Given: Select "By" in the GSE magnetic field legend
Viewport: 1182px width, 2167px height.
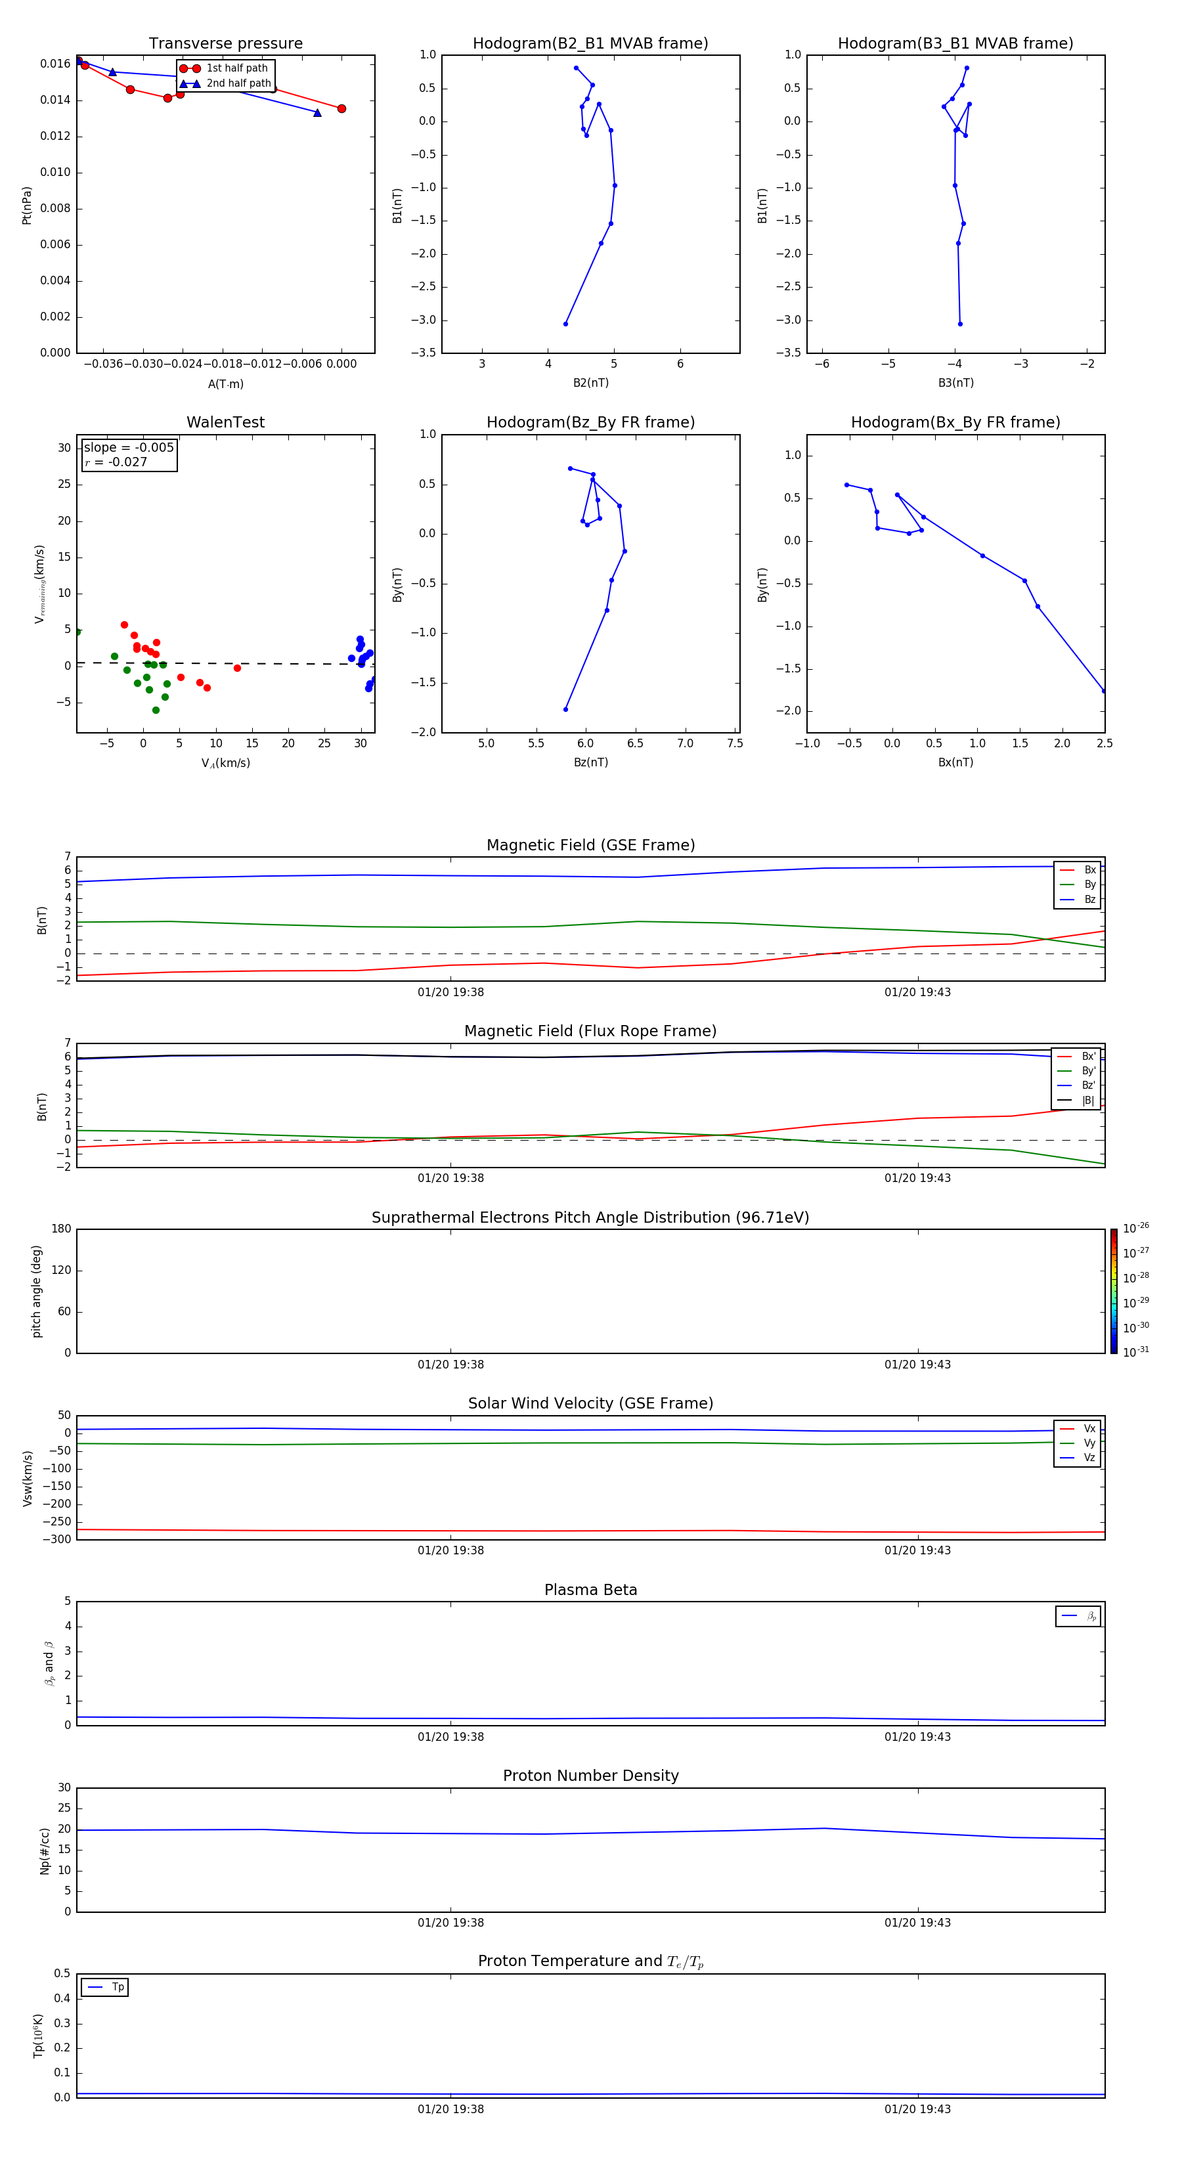Looking at the screenshot, I should point(1078,885).
